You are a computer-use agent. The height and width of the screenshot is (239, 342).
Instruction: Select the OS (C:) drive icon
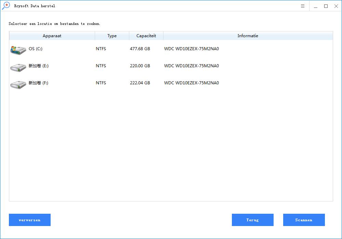click(18, 50)
